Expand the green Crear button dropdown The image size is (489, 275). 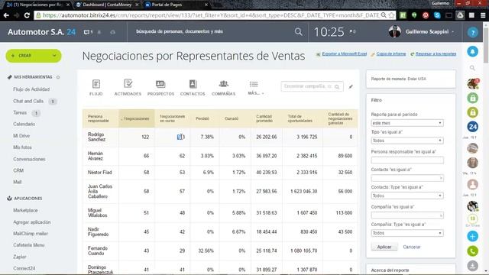pyautogui.click(x=54, y=56)
